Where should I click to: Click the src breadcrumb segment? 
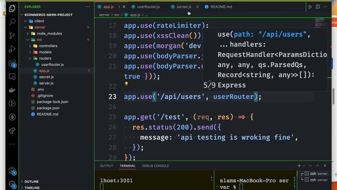(x=117, y=15)
